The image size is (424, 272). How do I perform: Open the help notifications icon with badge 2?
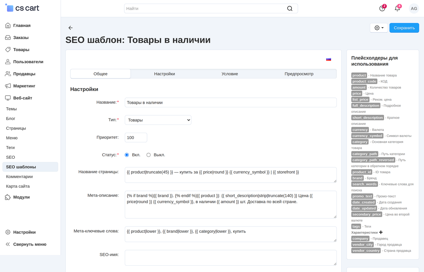(382, 8)
